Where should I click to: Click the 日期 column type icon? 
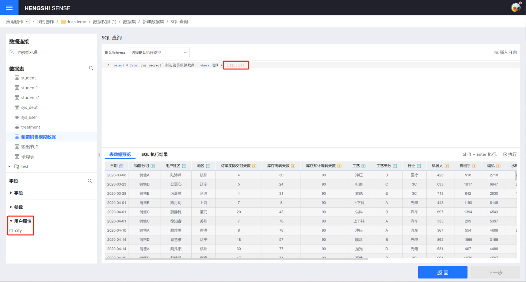(121, 166)
